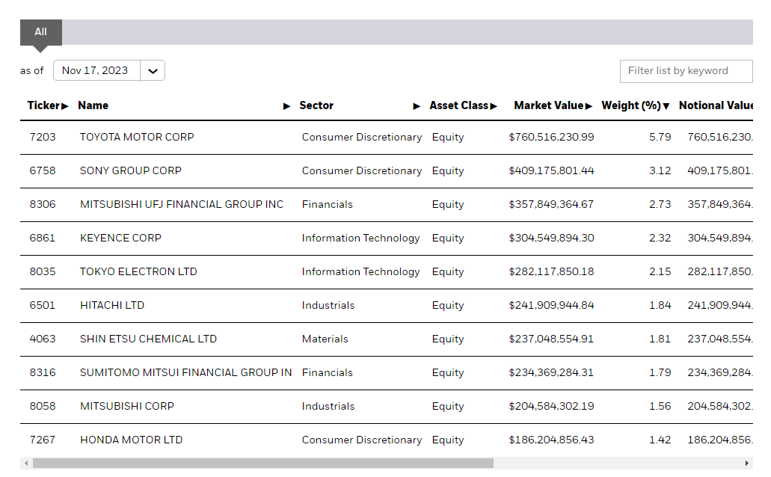The width and height of the screenshot is (771, 477).
Task: Toggle Weight (%) descending sort arrow
Action: [666, 106]
